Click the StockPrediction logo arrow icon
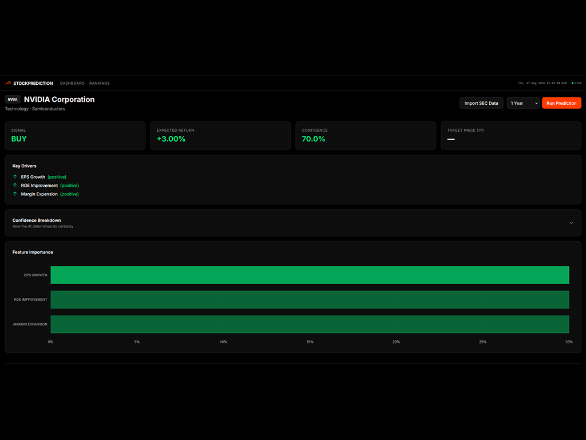The image size is (586, 440). point(8,83)
